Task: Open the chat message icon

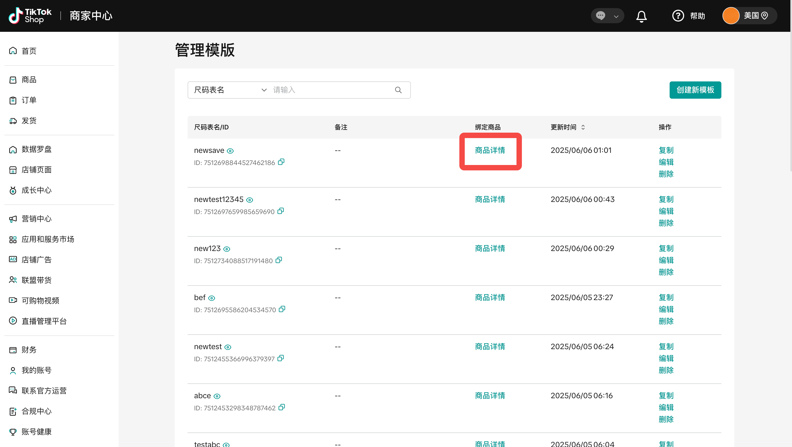Action: coord(600,16)
